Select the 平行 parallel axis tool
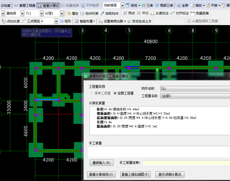Screen dimensions: 230x181 143,13
